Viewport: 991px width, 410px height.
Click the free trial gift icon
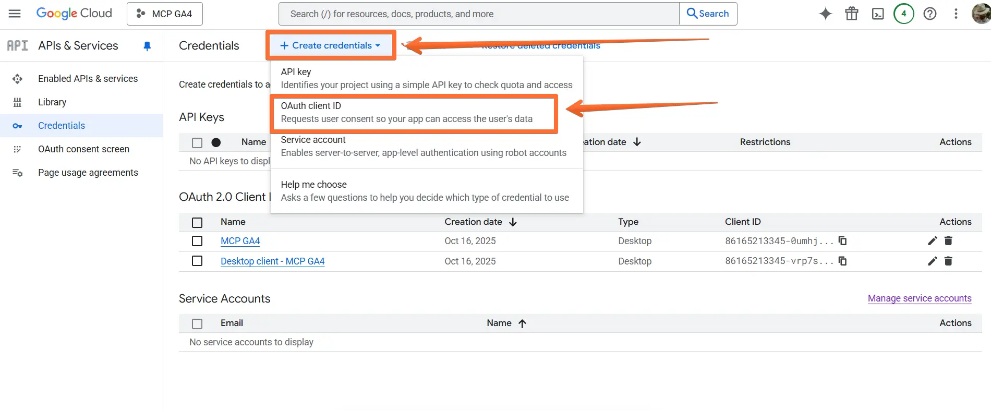coord(852,14)
